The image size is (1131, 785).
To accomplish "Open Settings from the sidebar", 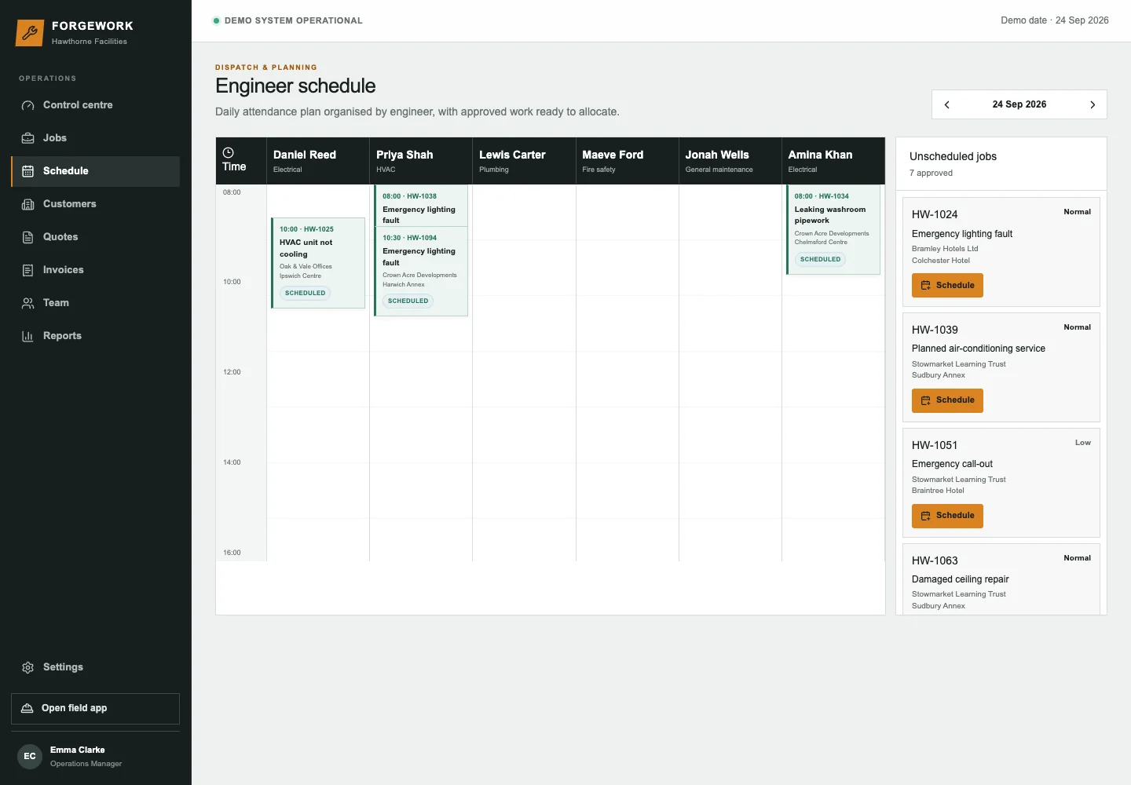I will [x=96, y=667].
